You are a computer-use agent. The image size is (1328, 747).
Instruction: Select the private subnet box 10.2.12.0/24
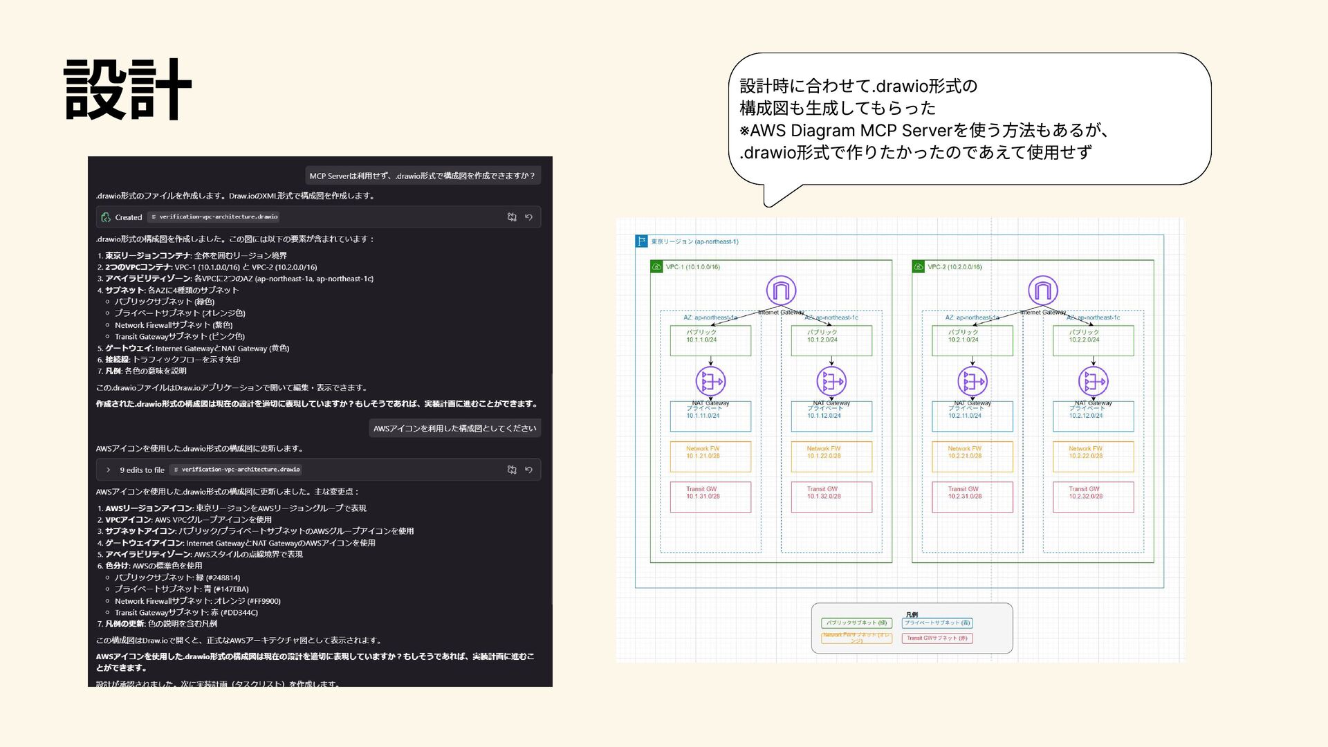pos(1094,416)
